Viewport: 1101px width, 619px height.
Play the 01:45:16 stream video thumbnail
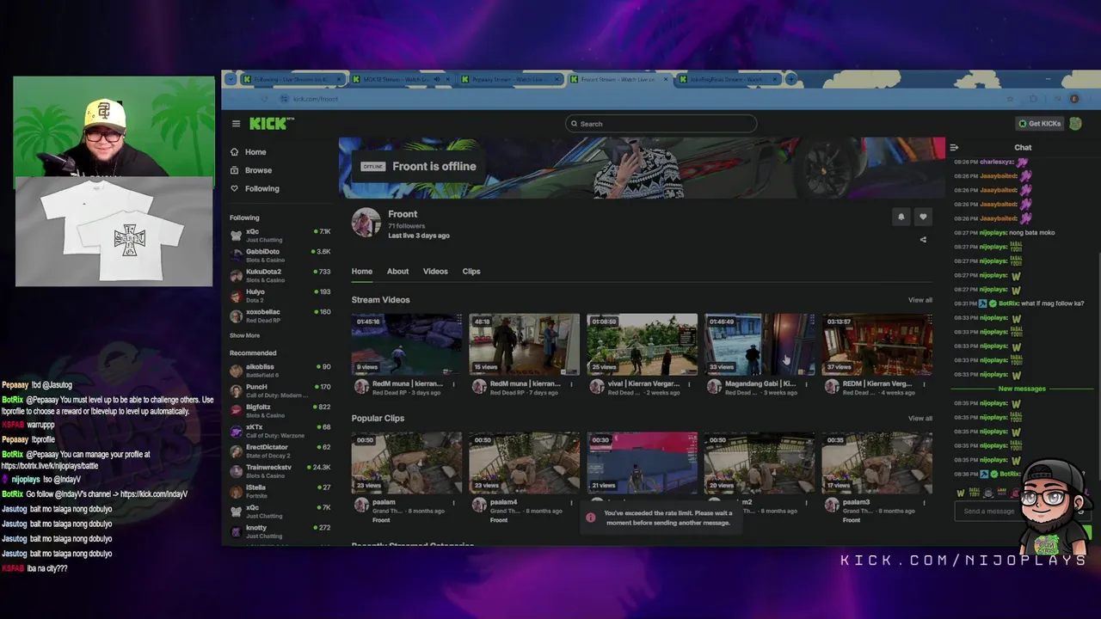coord(407,345)
